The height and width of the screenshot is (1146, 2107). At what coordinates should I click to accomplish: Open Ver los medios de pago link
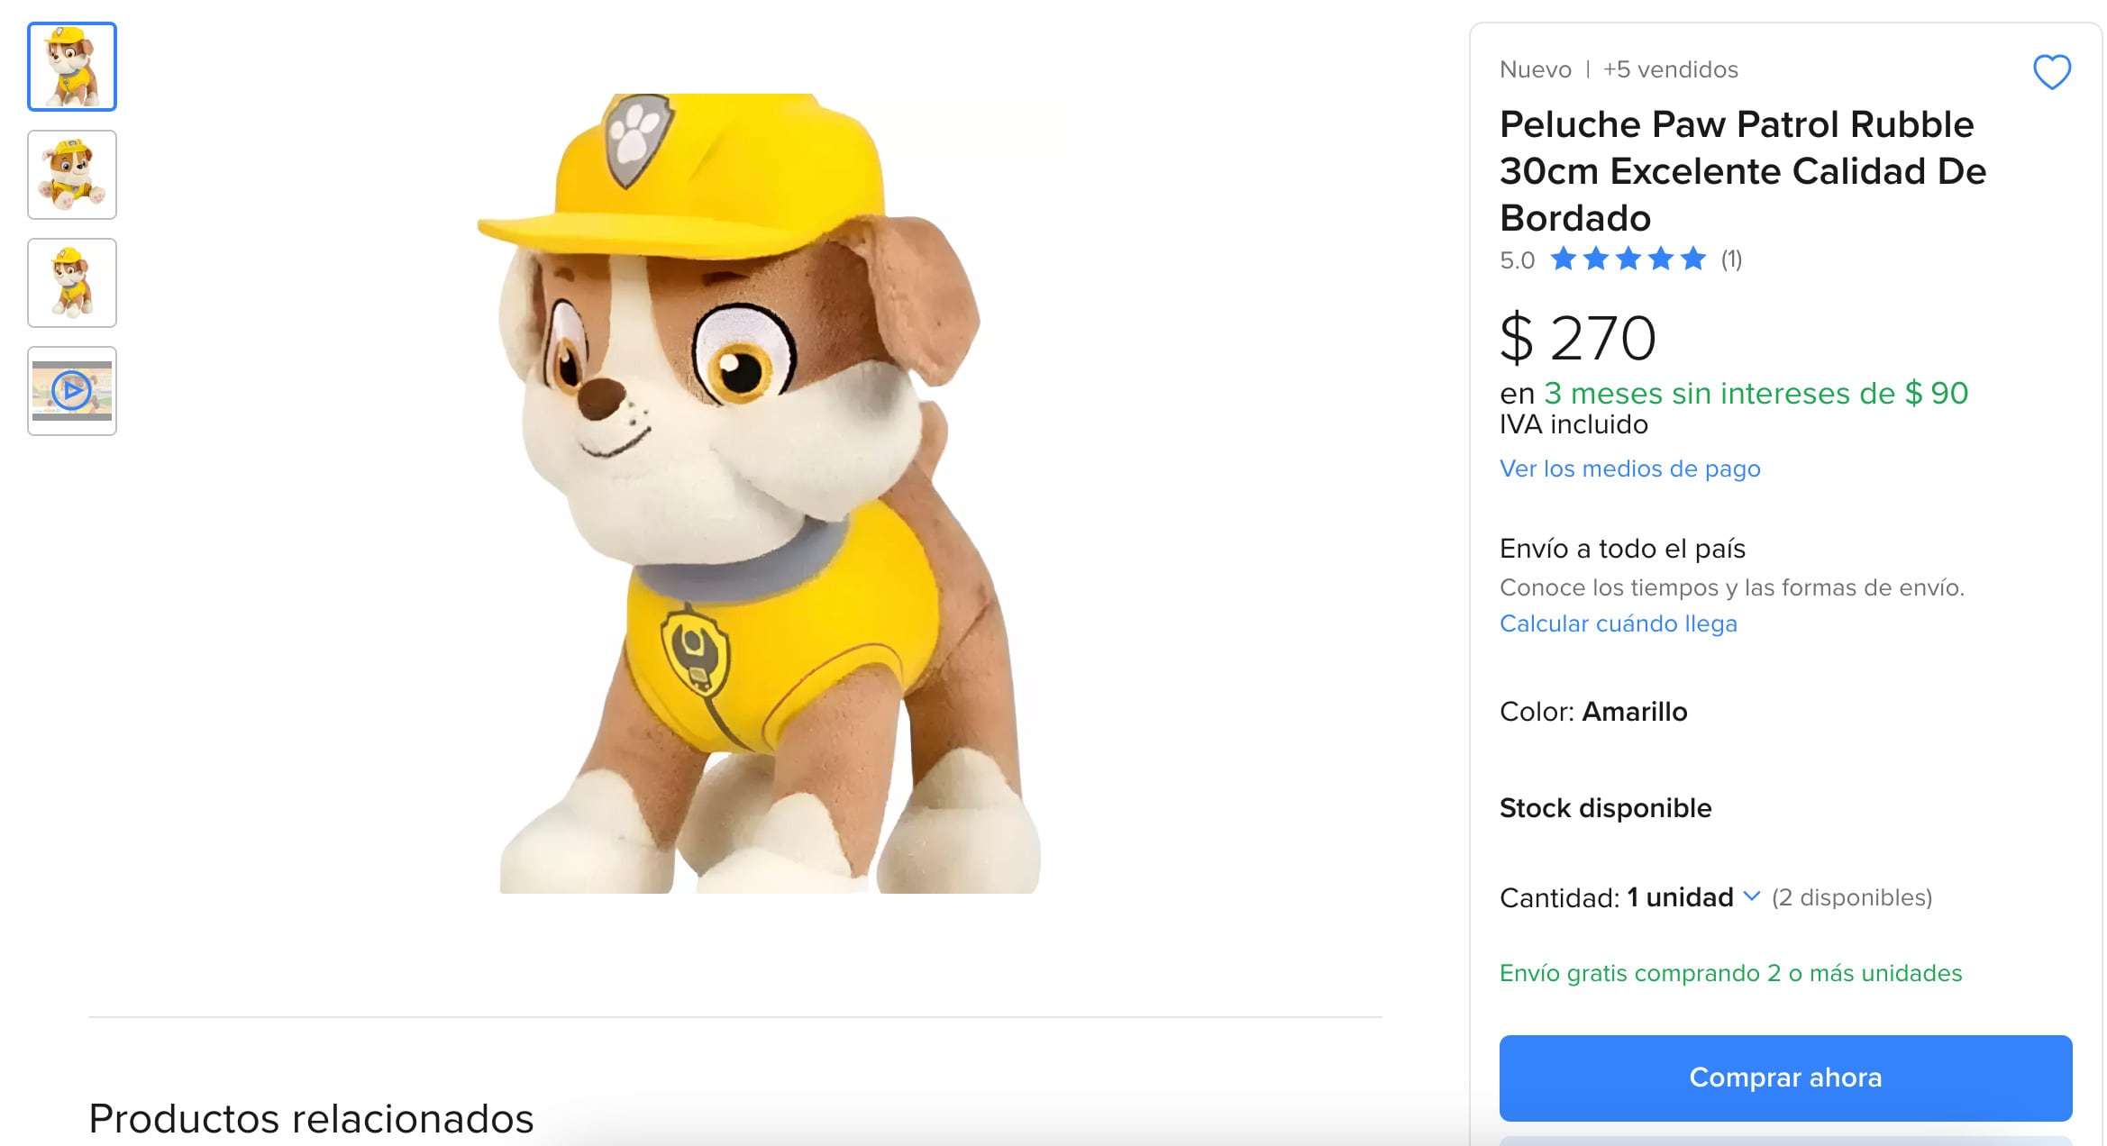pyautogui.click(x=1629, y=468)
